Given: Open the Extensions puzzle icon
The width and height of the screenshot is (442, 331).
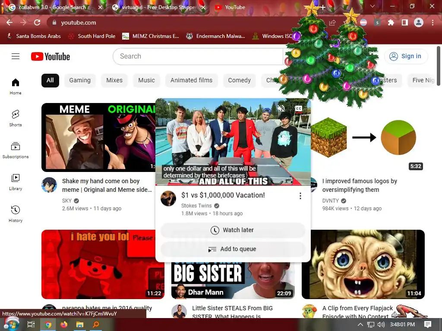Looking at the screenshot, I should (x=391, y=22).
